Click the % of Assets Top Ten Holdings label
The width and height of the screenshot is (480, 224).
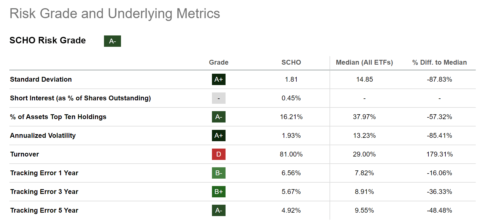(x=58, y=117)
